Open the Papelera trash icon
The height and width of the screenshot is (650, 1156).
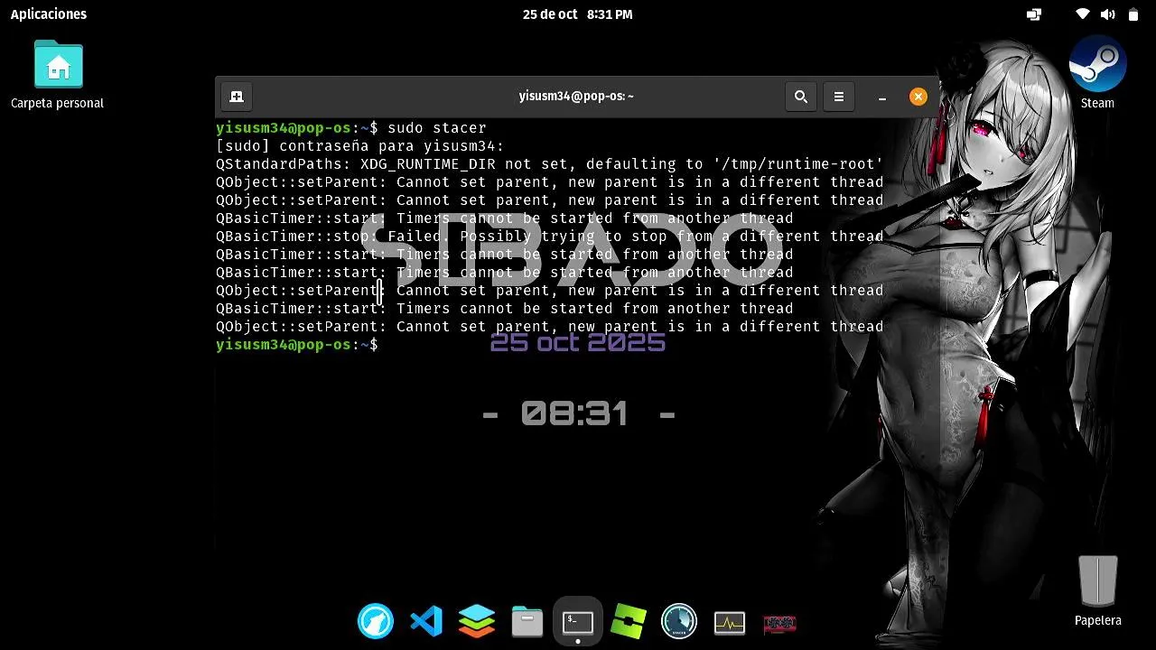click(x=1098, y=591)
